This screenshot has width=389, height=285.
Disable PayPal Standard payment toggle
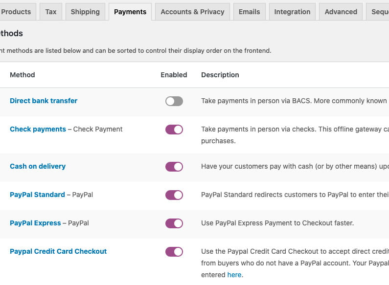point(174,195)
